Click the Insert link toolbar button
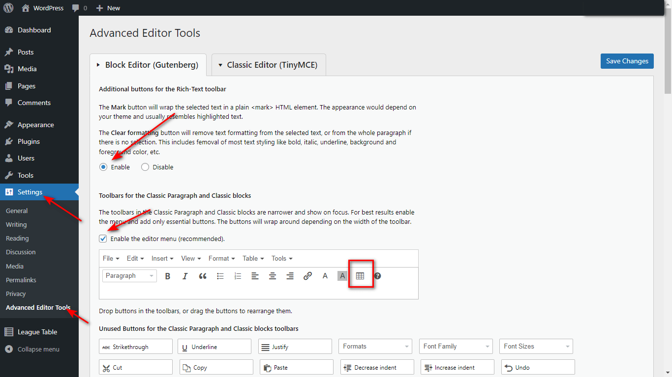 pyautogui.click(x=307, y=276)
